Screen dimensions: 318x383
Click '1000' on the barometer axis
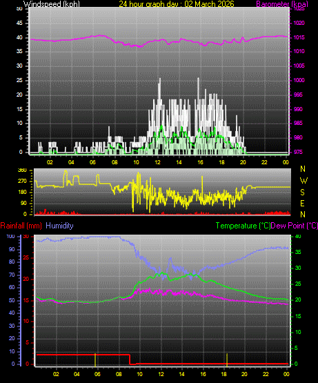point(299,80)
